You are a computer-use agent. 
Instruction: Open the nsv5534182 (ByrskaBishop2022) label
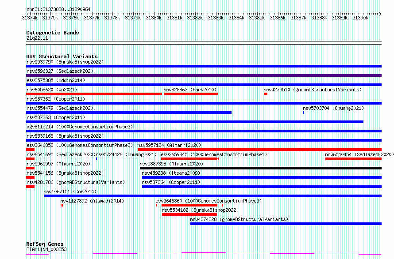[200, 210]
